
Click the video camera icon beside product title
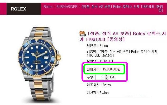(x=83, y=34)
